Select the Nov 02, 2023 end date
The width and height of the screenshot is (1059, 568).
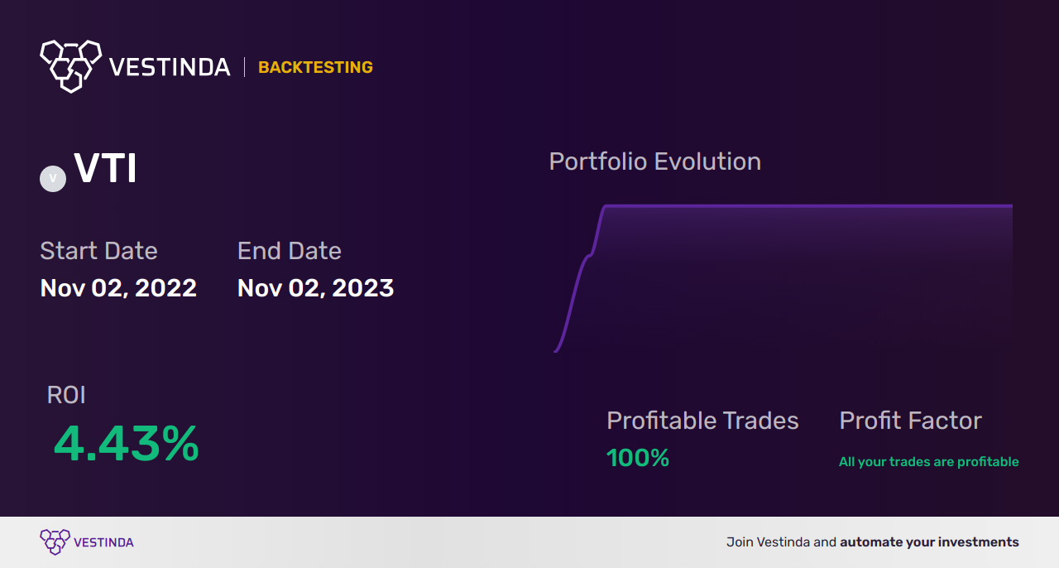[315, 288]
